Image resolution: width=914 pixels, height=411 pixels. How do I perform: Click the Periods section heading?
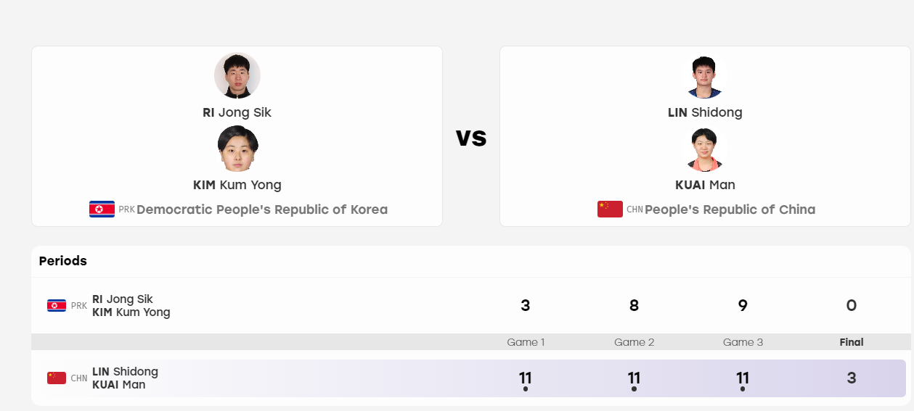point(63,261)
